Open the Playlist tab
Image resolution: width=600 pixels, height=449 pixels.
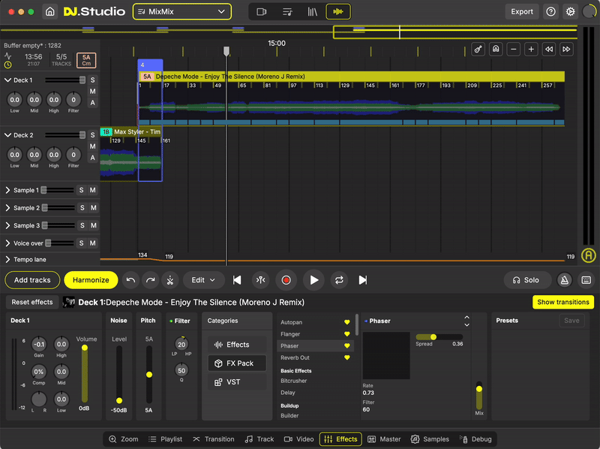coord(164,439)
